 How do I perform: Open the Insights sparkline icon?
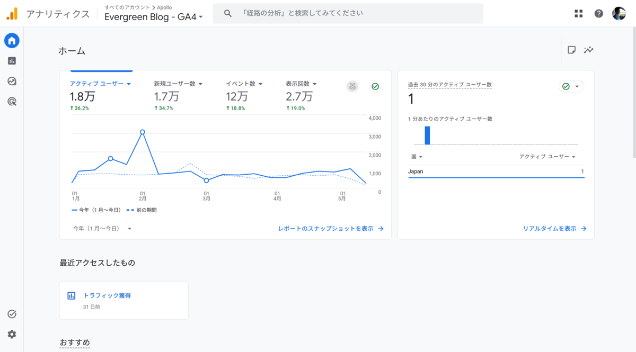pyautogui.click(x=589, y=50)
